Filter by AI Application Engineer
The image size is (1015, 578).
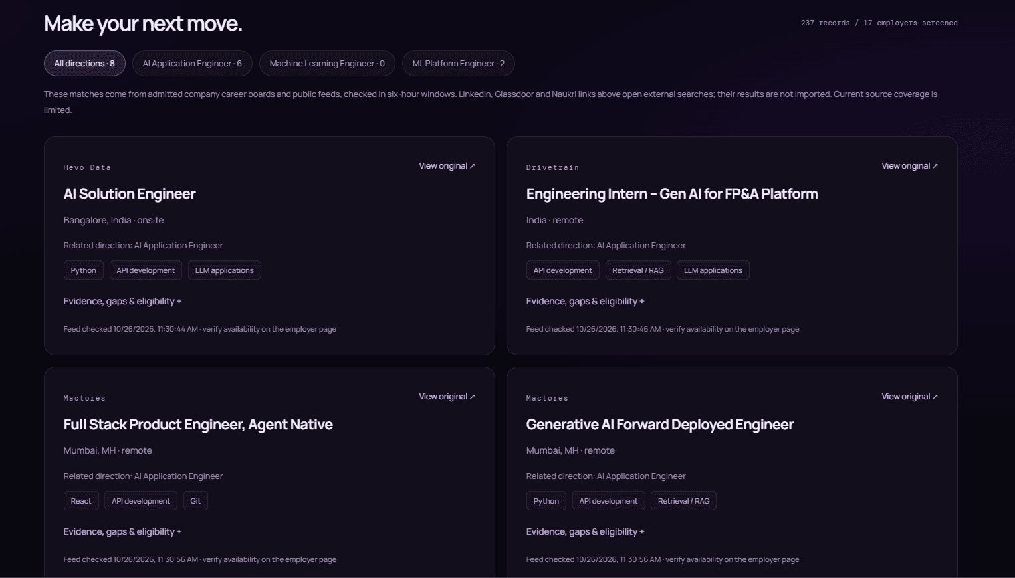click(x=192, y=64)
